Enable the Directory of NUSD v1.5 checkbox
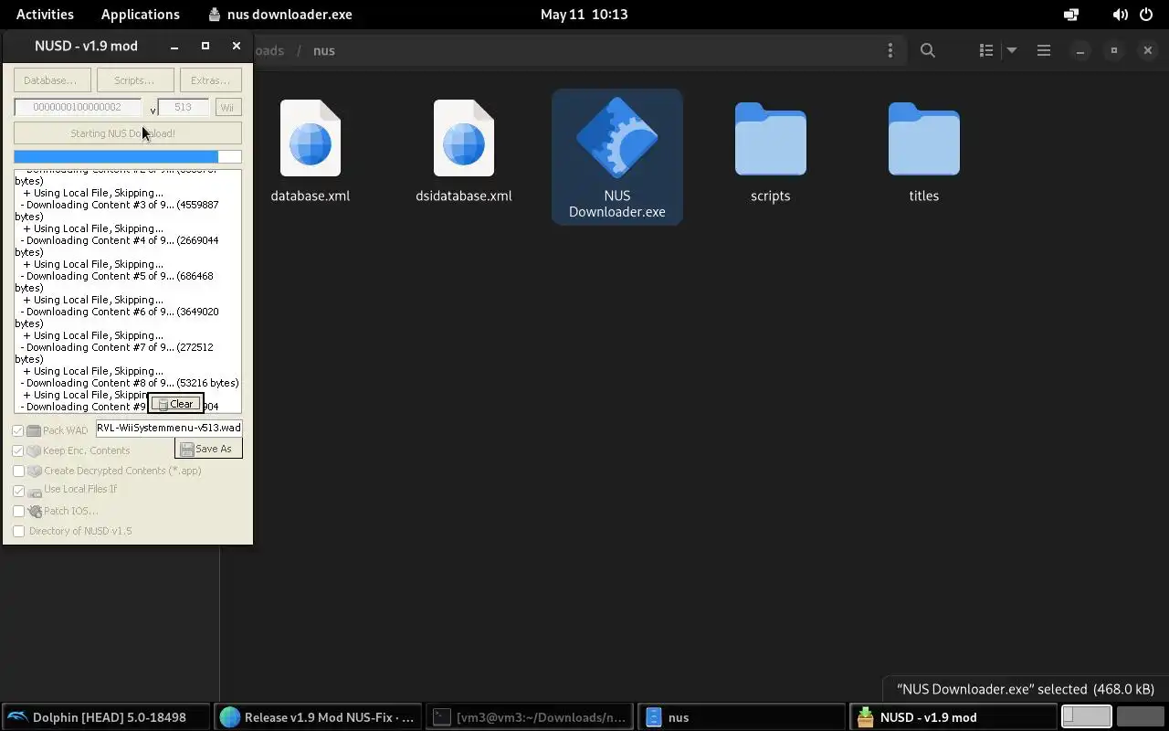The image size is (1169, 731). coord(18,531)
